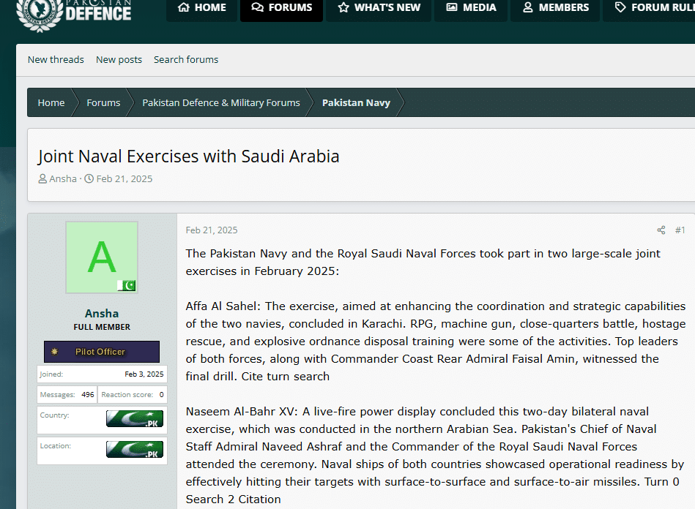The height and width of the screenshot is (509, 695).
Task: Click the Pakistan flag badge on avatar
Action: [x=127, y=285]
